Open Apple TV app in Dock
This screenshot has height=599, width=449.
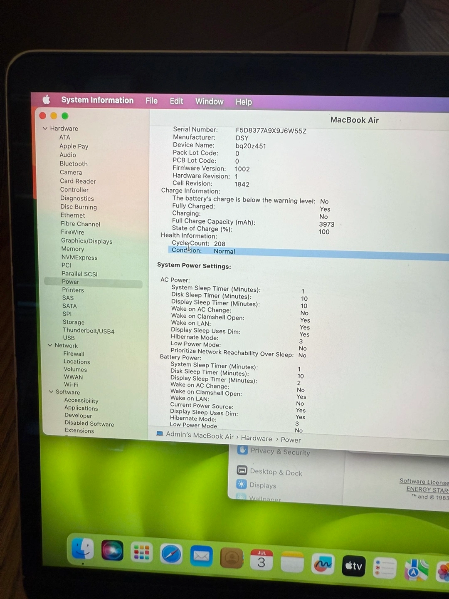(353, 566)
